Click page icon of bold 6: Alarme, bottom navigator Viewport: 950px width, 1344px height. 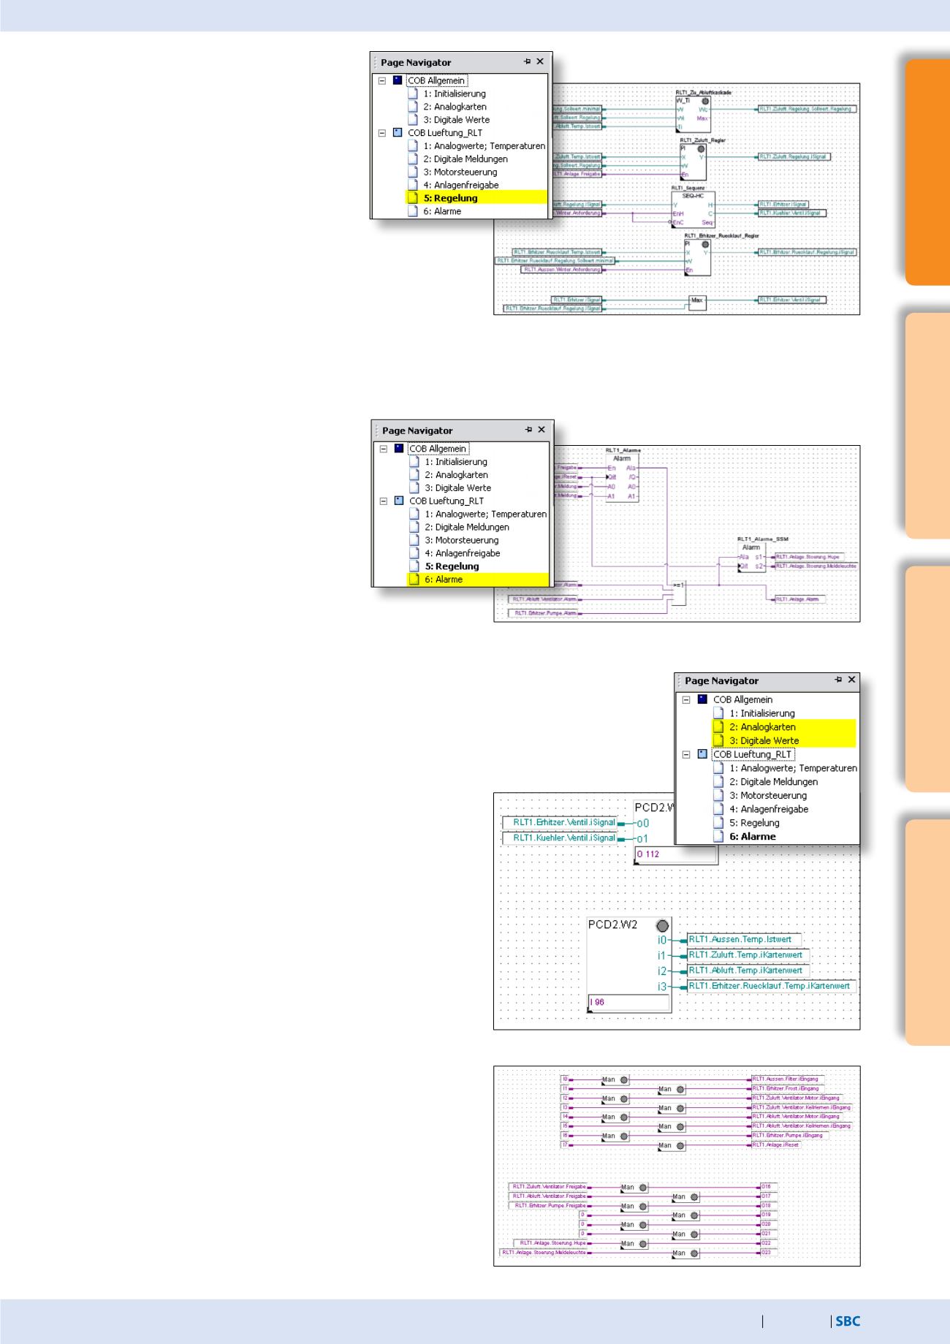[x=719, y=837]
